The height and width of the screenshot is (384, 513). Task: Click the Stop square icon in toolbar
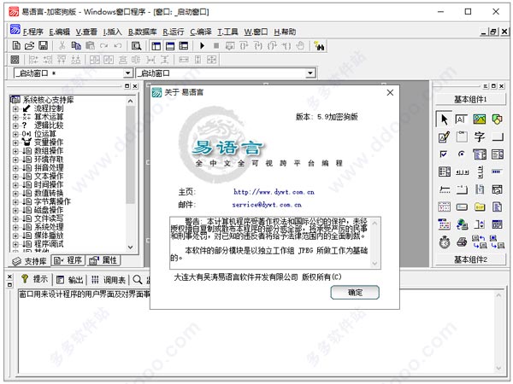(x=216, y=46)
